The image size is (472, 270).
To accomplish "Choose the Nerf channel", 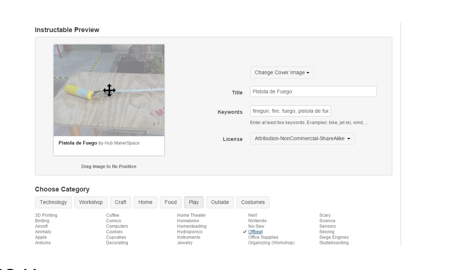I will (x=253, y=215).
